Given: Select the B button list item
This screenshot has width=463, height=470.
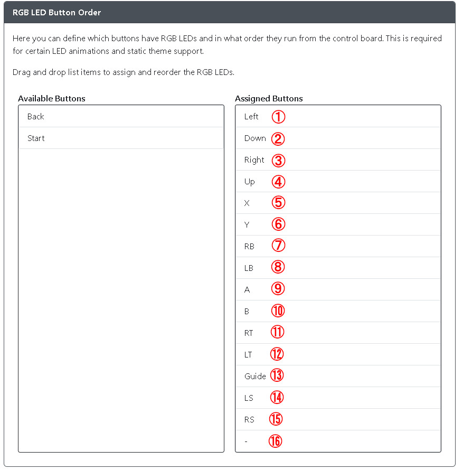Looking at the screenshot, I should pos(338,311).
